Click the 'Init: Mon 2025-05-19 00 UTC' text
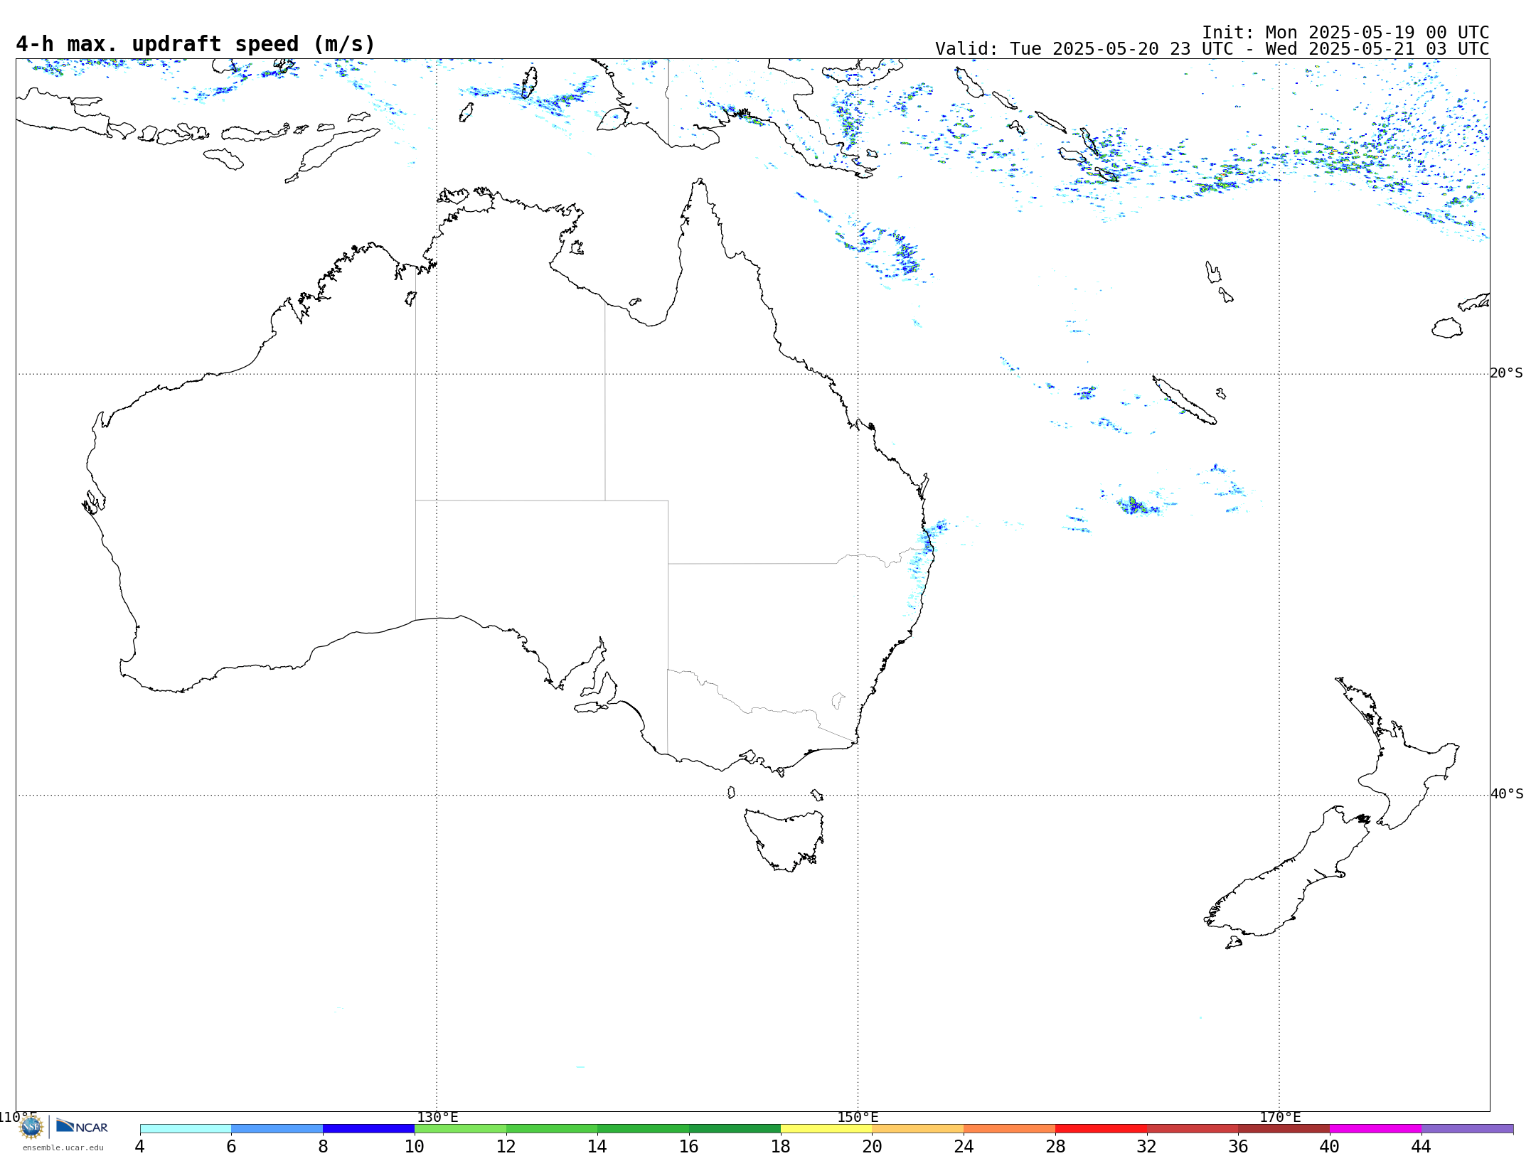Viewport: 1536px width, 1156px height. coord(1345,33)
